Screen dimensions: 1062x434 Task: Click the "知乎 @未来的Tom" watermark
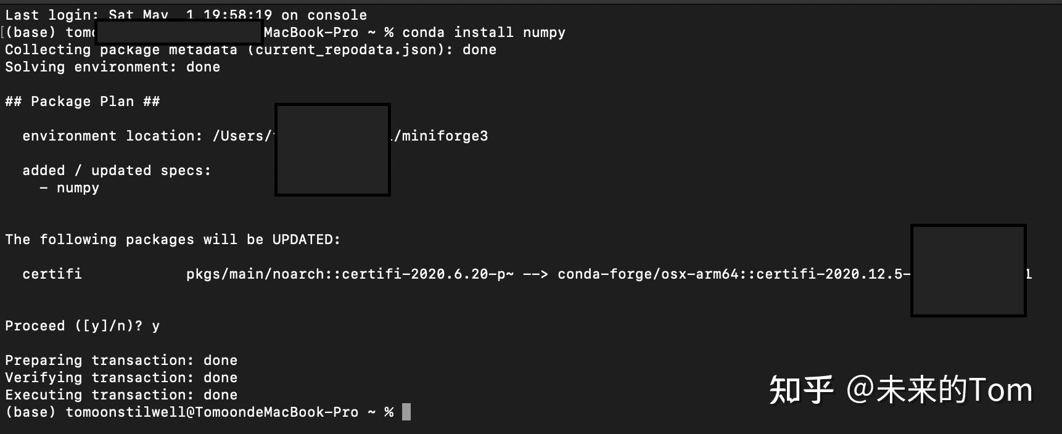pyautogui.click(x=900, y=390)
